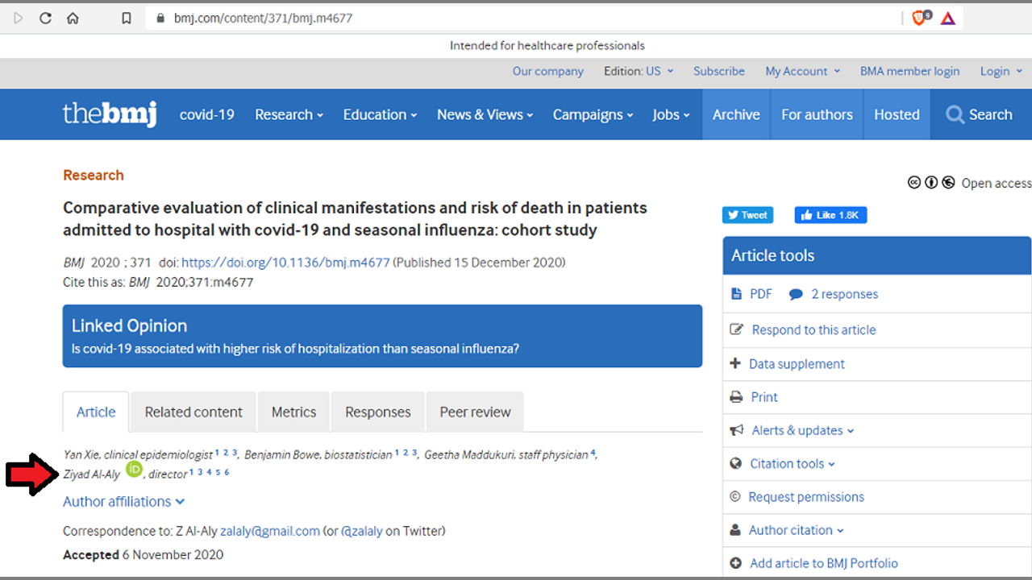Click the Print article tool
The width and height of the screenshot is (1032, 580).
click(x=763, y=397)
